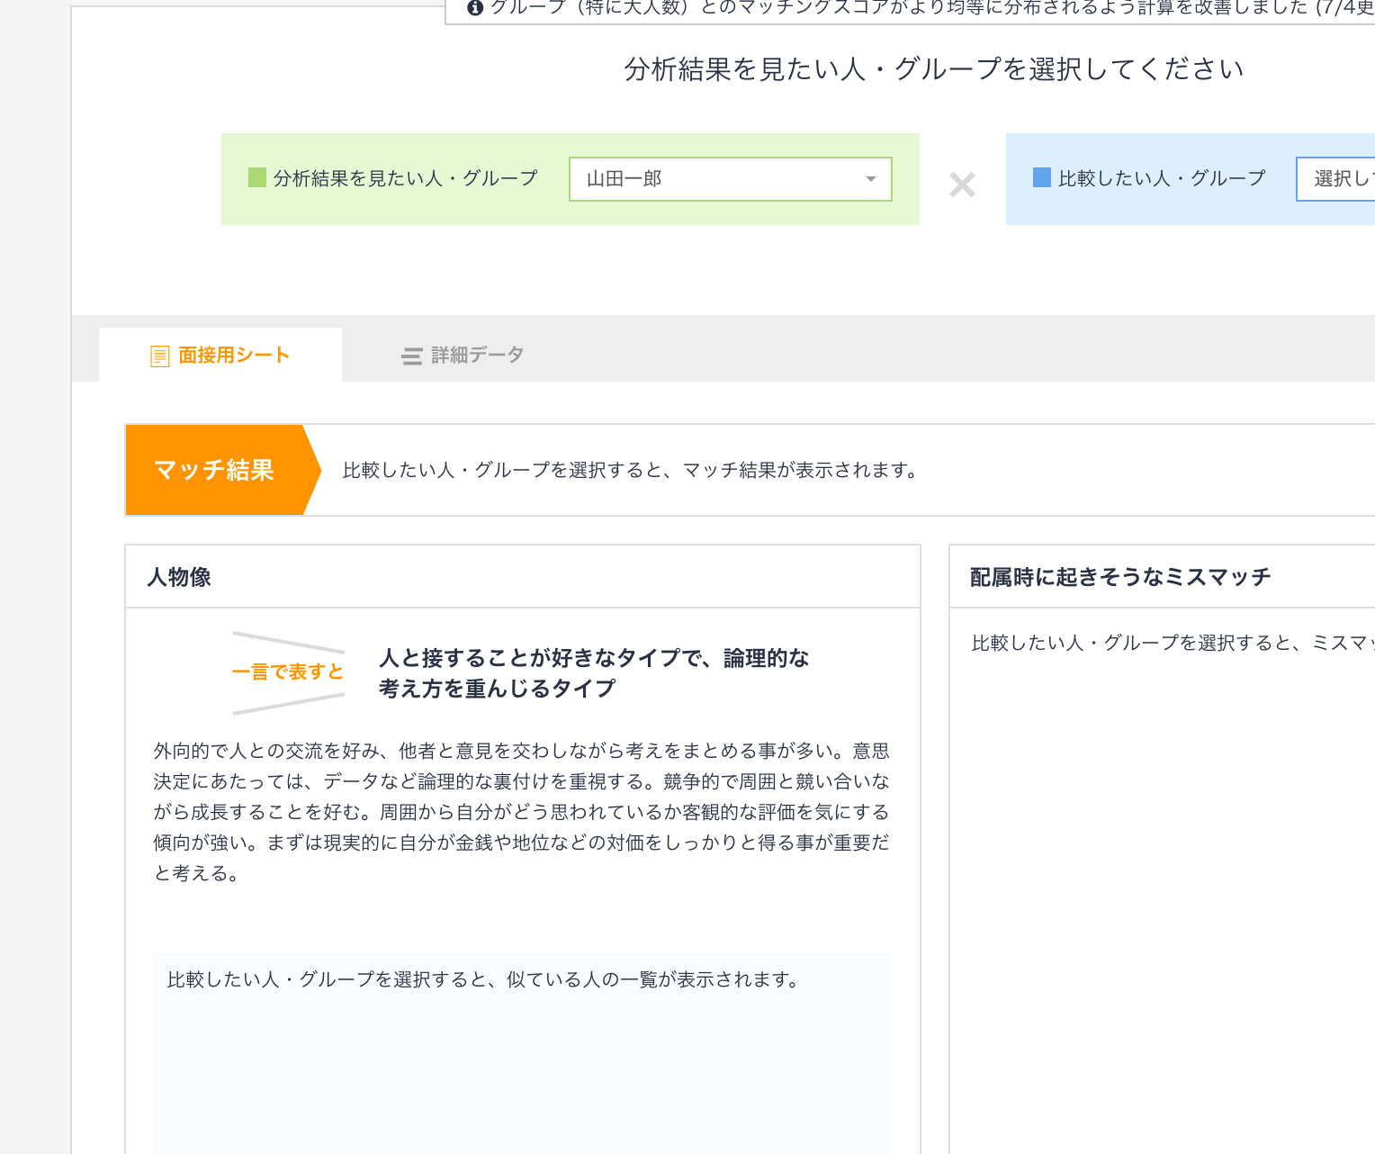Viewport: 1375px width, 1154px height.
Task: Click the green color swatch in the selection box
Action: point(256,177)
